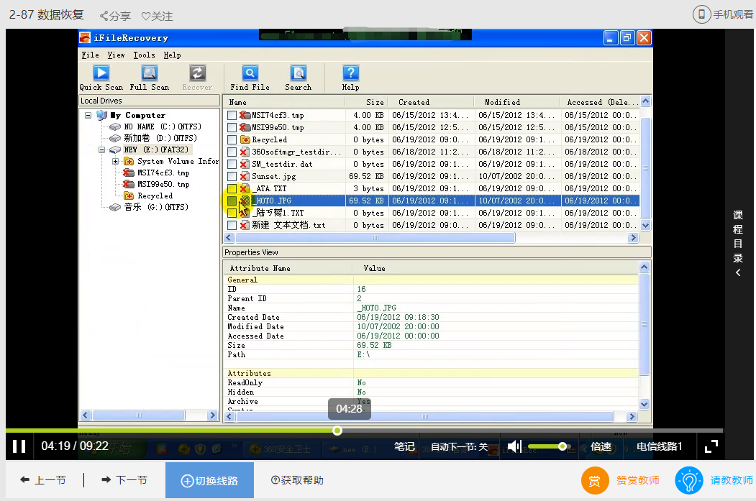756x501 pixels.
Task: Sort file list by Size column
Action: pyautogui.click(x=366, y=102)
